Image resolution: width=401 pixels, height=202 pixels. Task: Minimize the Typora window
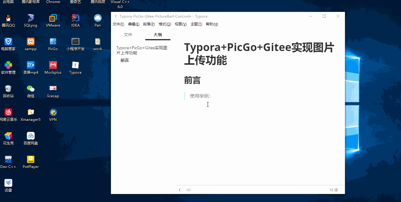pyautogui.click(x=311, y=16)
